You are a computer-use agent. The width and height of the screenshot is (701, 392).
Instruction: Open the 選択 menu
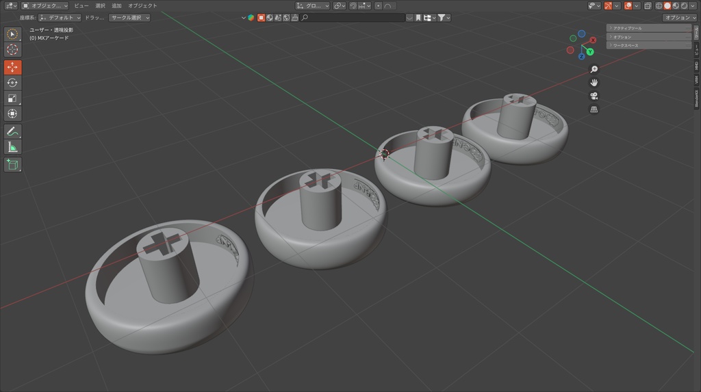(x=100, y=5)
